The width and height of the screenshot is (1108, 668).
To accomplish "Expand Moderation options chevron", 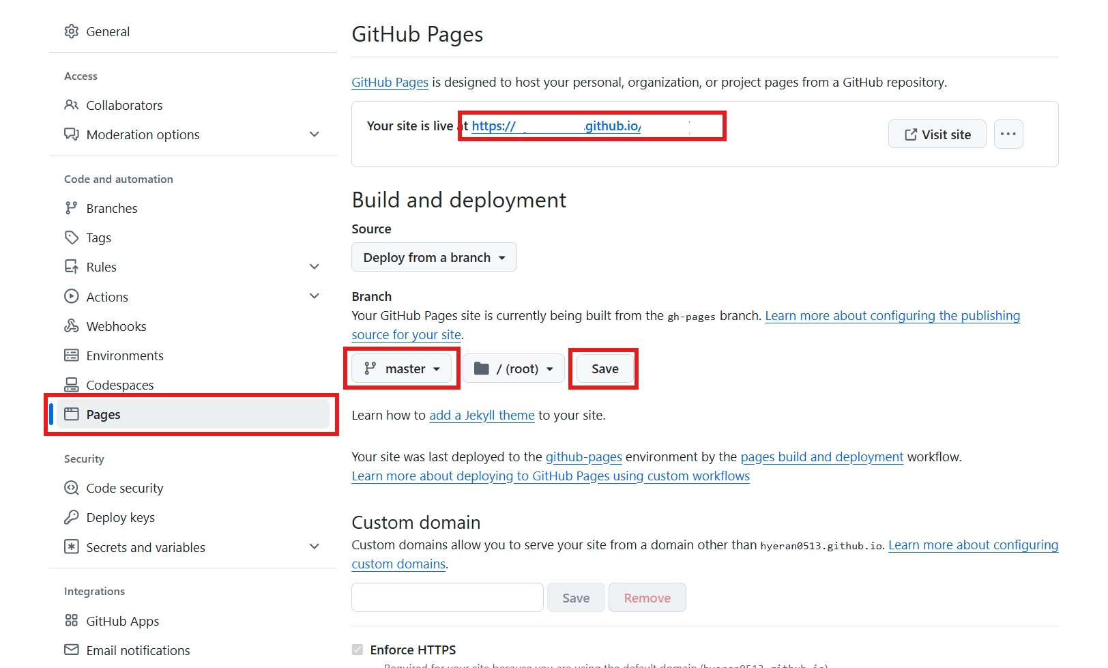I will coord(315,134).
